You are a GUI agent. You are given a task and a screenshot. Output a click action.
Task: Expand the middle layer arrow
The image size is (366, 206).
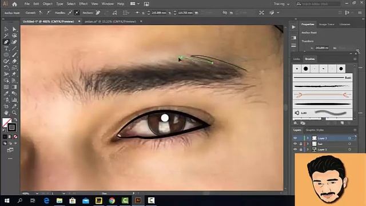coord(308,144)
